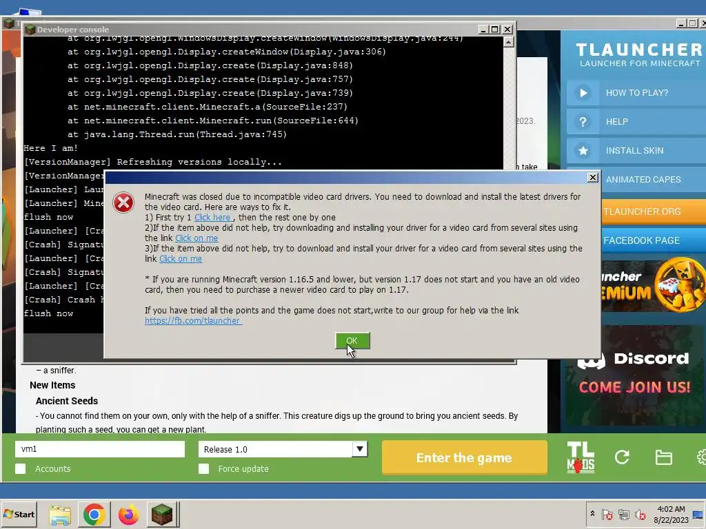Click the Enter the game button
706x529 pixels.
point(464,457)
